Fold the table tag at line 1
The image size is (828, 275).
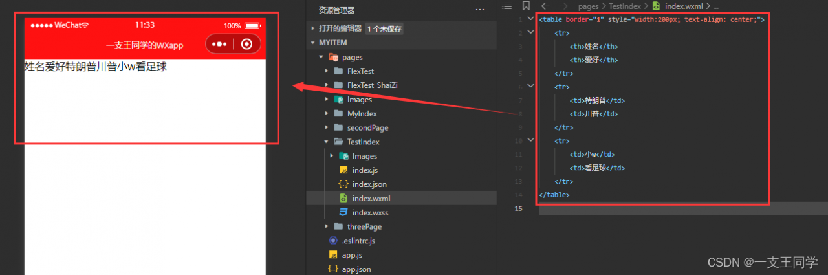tap(531, 19)
